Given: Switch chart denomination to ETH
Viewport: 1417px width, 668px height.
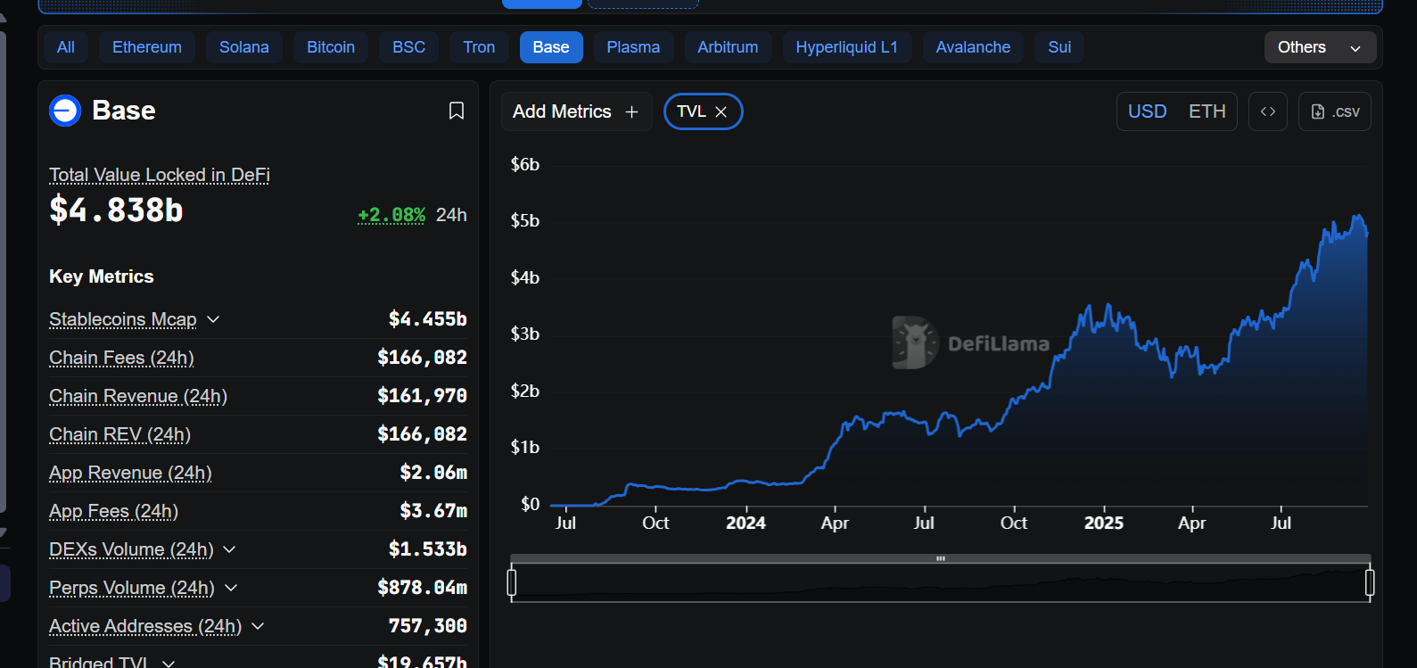Looking at the screenshot, I should 1207,111.
